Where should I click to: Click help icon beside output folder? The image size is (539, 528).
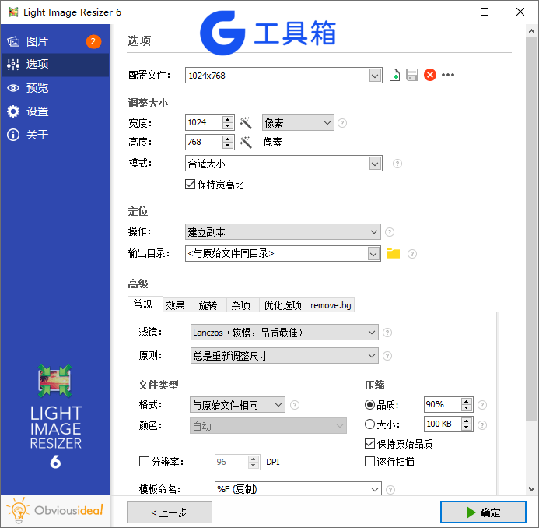point(411,254)
